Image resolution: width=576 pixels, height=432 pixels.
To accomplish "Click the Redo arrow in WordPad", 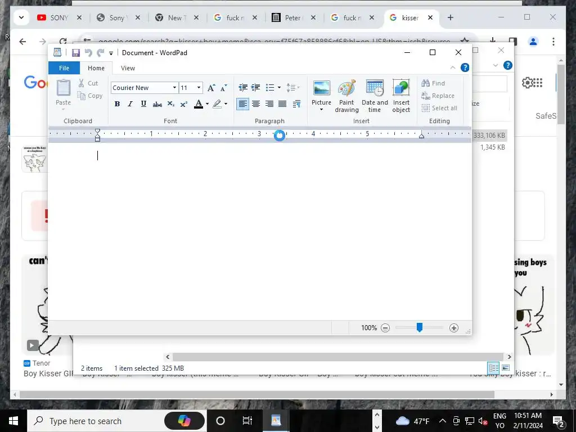I will pos(100,53).
